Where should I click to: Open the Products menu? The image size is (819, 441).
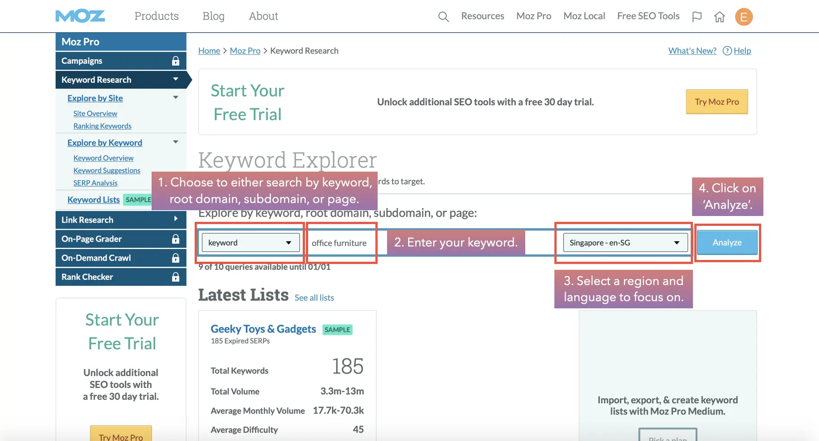(157, 16)
